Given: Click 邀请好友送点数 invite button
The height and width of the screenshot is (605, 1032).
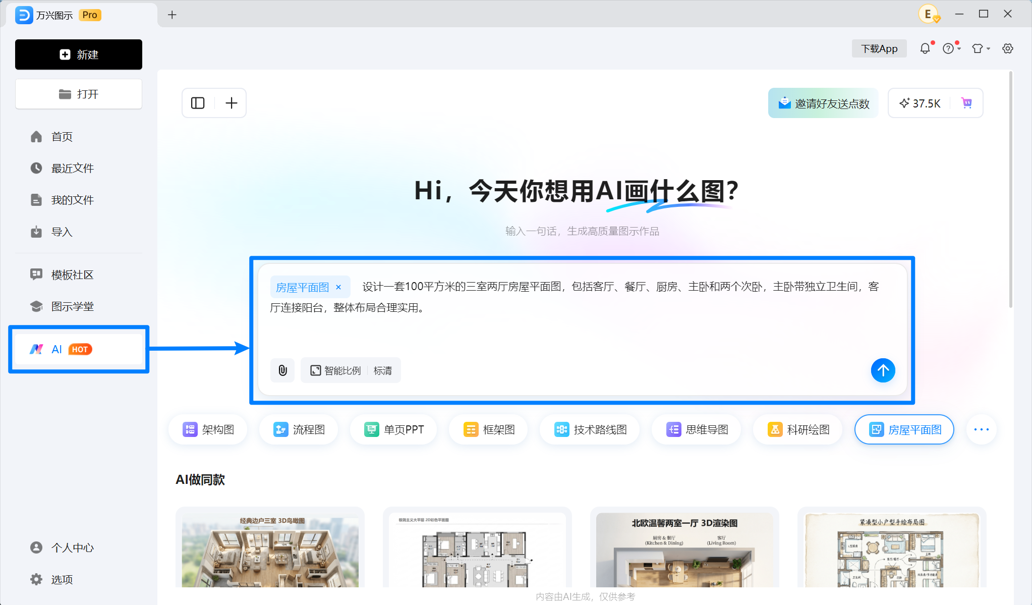Looking at the screenshot, I should pyautogui.click(x=823, y=103).
